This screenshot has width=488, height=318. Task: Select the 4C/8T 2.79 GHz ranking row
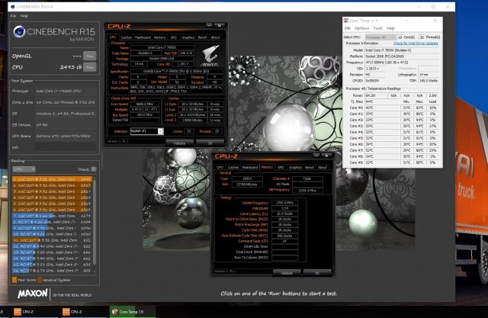coord(52,271)
